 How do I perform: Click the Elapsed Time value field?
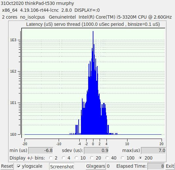(x=156, y=166)
